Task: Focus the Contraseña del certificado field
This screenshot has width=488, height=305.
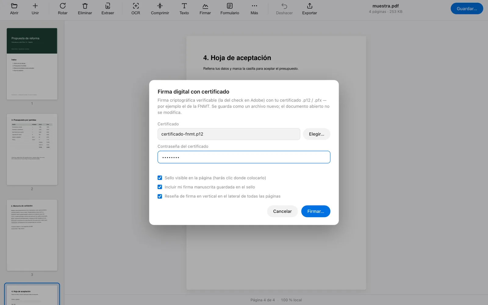Action: pyautogui.click(x=244, y=157)
